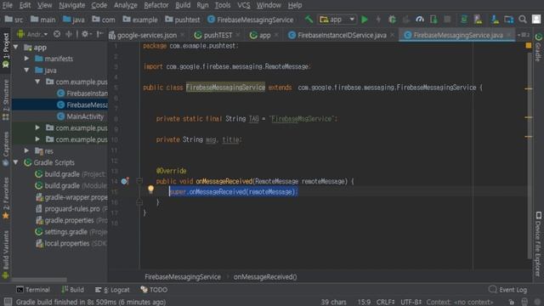Click the override gutter icon on line 14
This screenshot has width=544, height=306.
click(x=125, y=181)
